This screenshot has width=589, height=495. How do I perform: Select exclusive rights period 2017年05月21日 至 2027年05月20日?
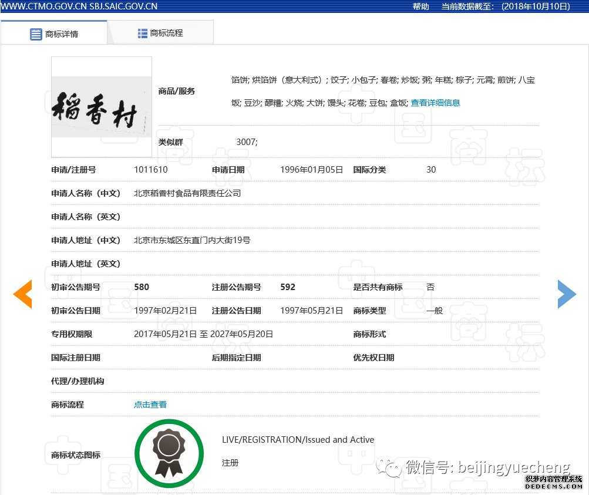point(204,334)
